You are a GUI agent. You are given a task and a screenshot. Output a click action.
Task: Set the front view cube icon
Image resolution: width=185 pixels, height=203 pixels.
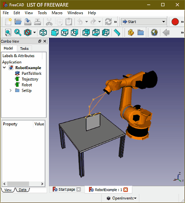55,32
